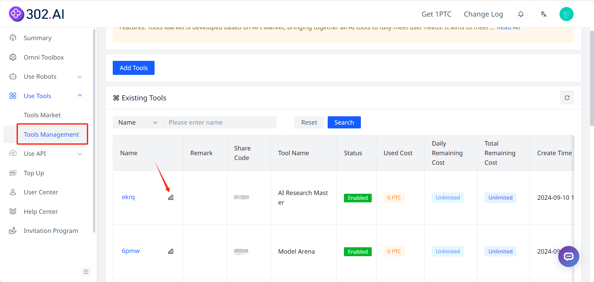Screen dimensions: 594x282
Task: Open statistics chart icon for ekrq
Action: tap(171, 198)
